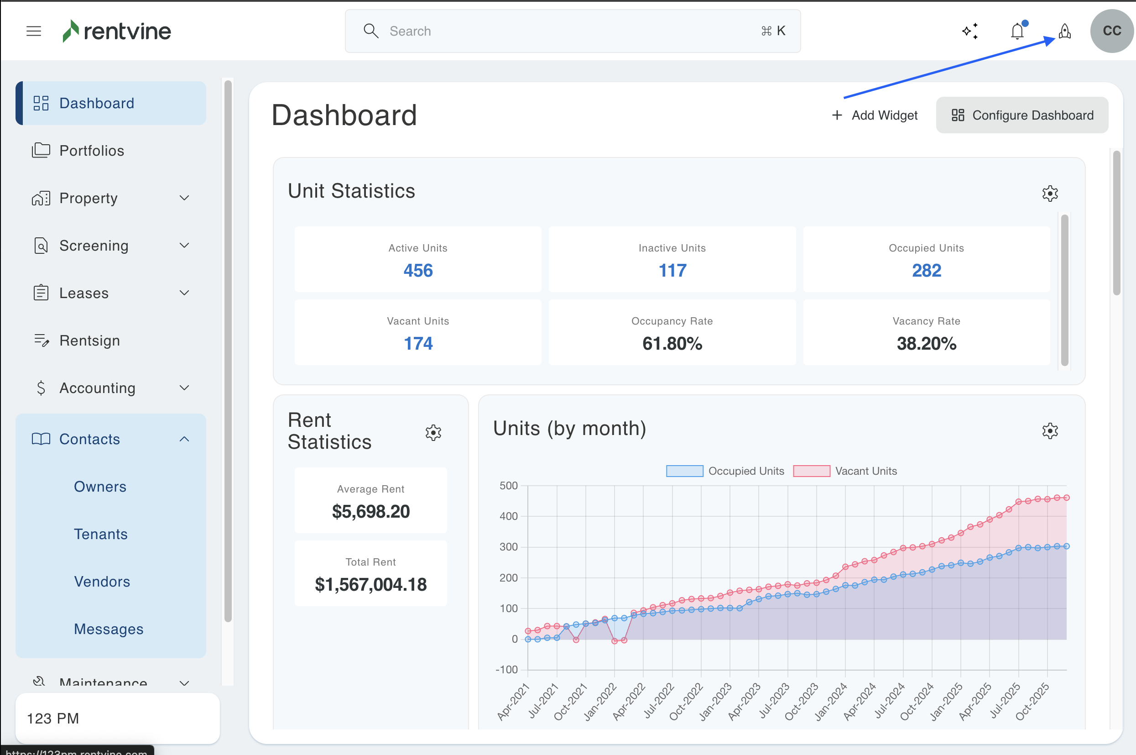
Task: Open Units by month settings gear
Action: pyautogui.click(x=1050, y=430)
